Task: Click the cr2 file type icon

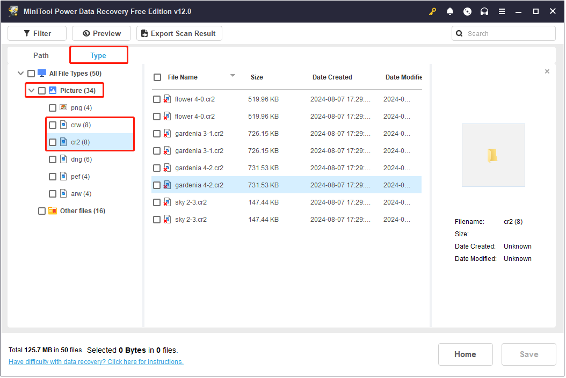Action: 63,142
